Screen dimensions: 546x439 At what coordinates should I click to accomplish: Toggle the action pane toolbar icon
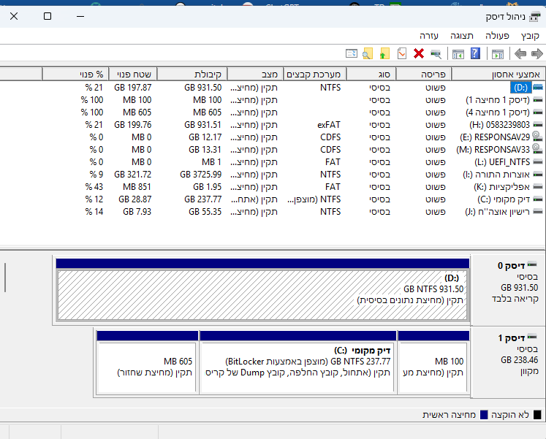[458, 54]
